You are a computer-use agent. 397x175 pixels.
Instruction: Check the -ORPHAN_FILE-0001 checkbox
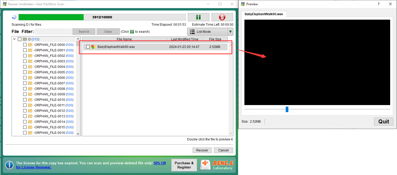click(x=25, y=50)
